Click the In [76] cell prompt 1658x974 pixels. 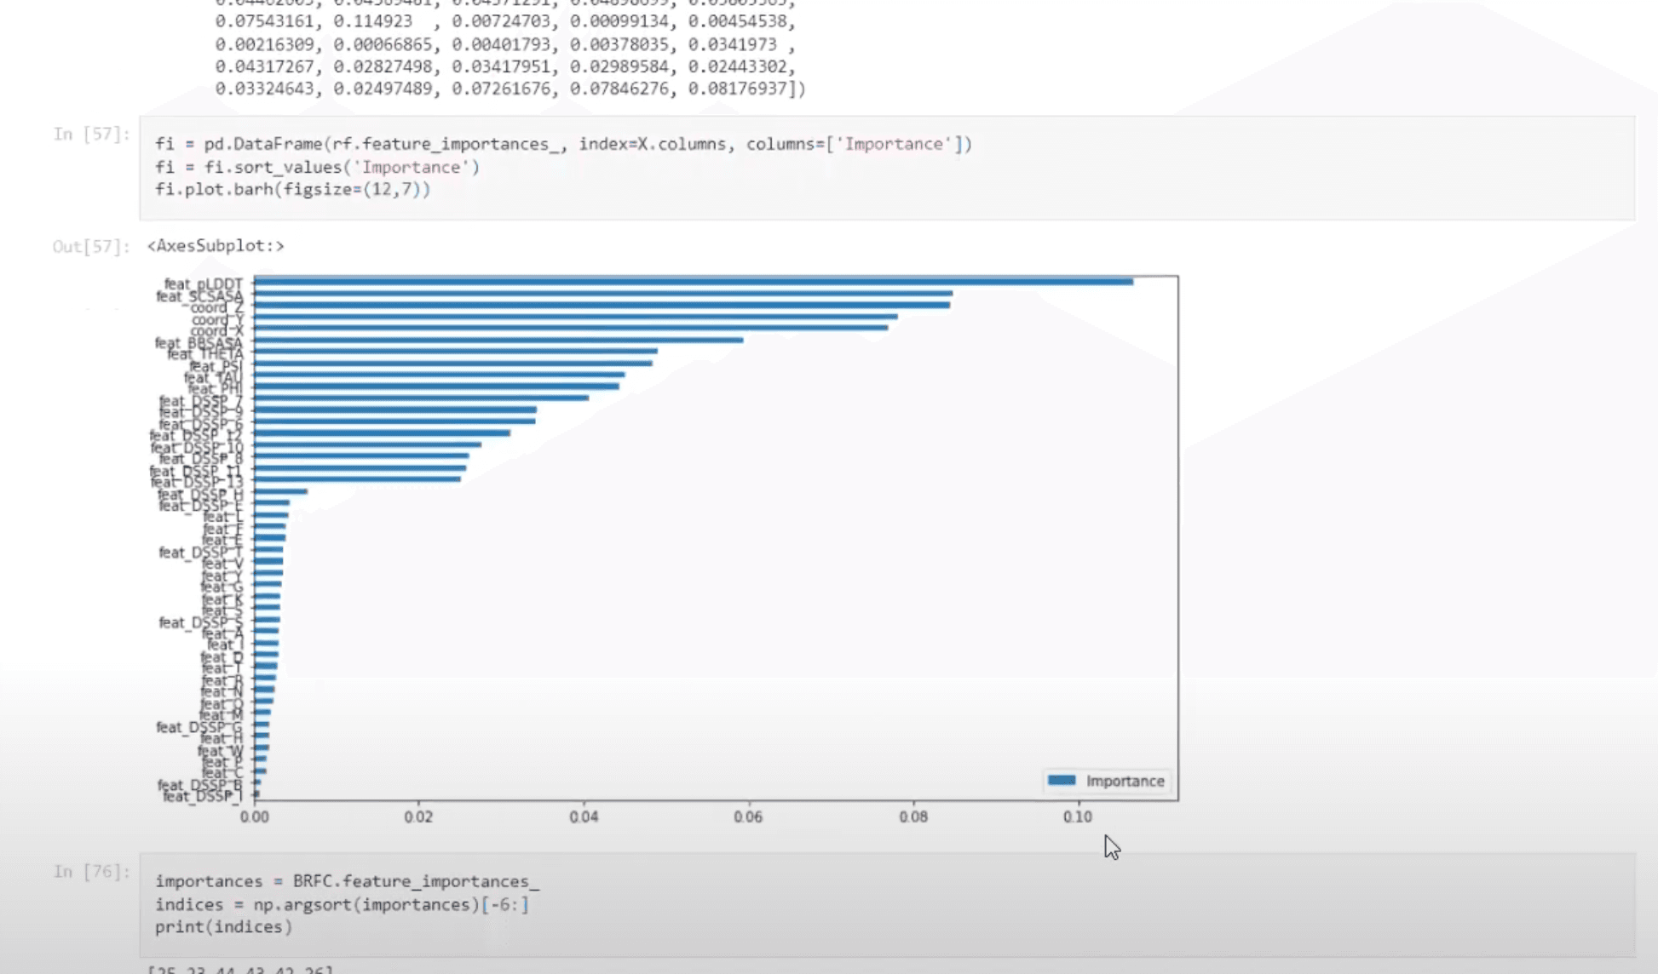tap(91, 871)
